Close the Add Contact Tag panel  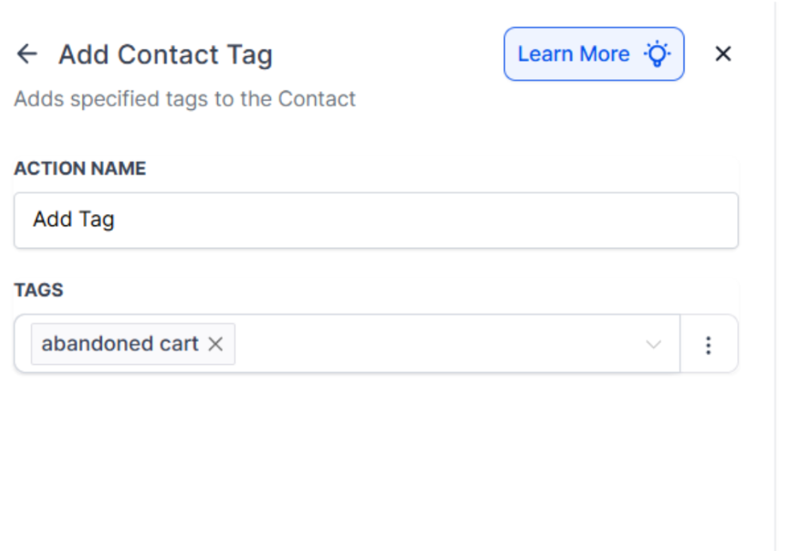(723, 55)
